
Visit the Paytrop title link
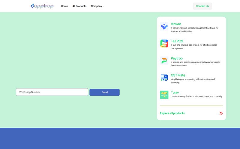tap(177, 58)
